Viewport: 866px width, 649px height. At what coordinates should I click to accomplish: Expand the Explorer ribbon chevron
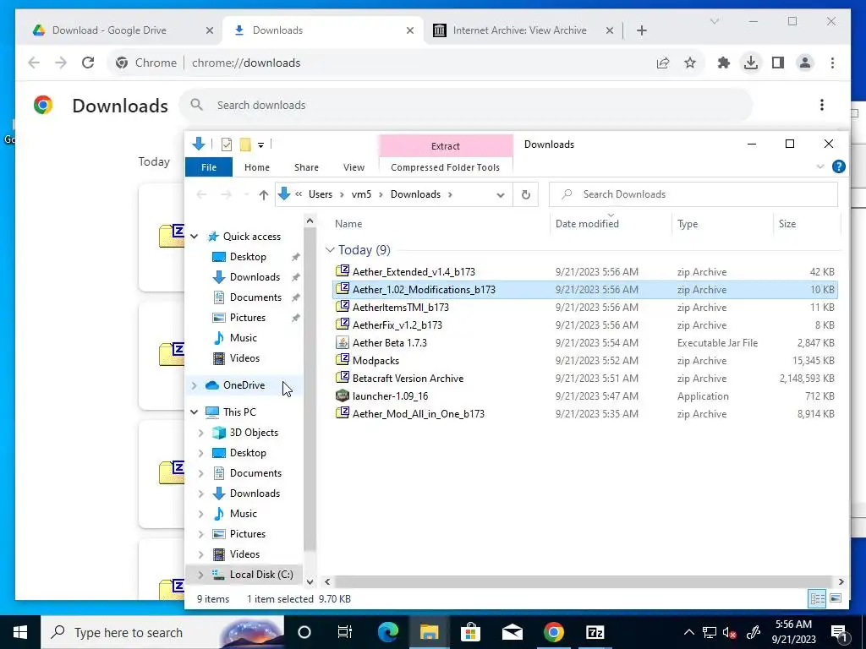(820, 166)
